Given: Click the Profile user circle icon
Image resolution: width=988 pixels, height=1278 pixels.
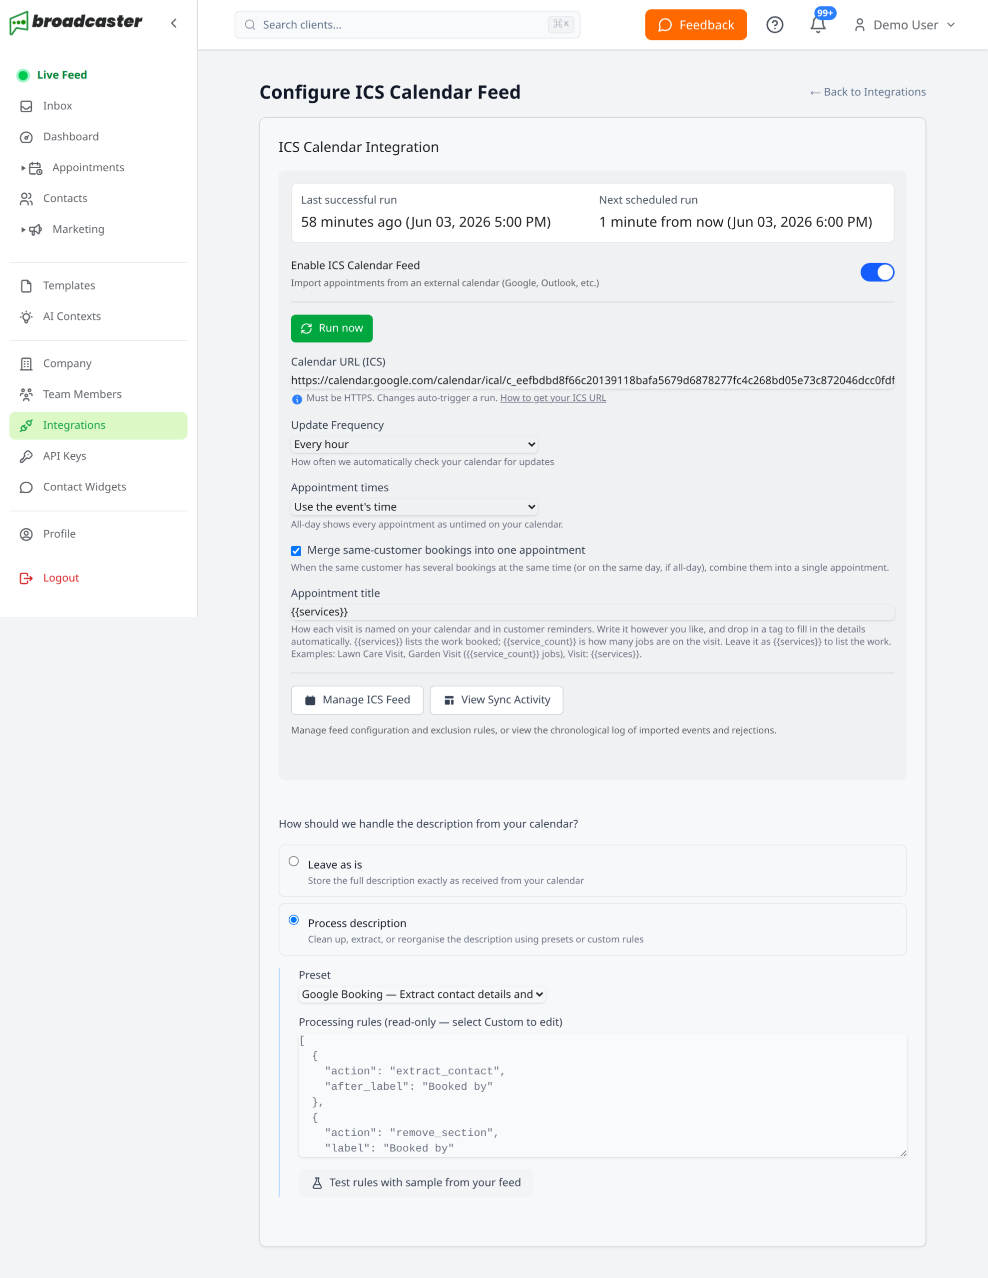Looking at the screenshot, I should point(26,534).
